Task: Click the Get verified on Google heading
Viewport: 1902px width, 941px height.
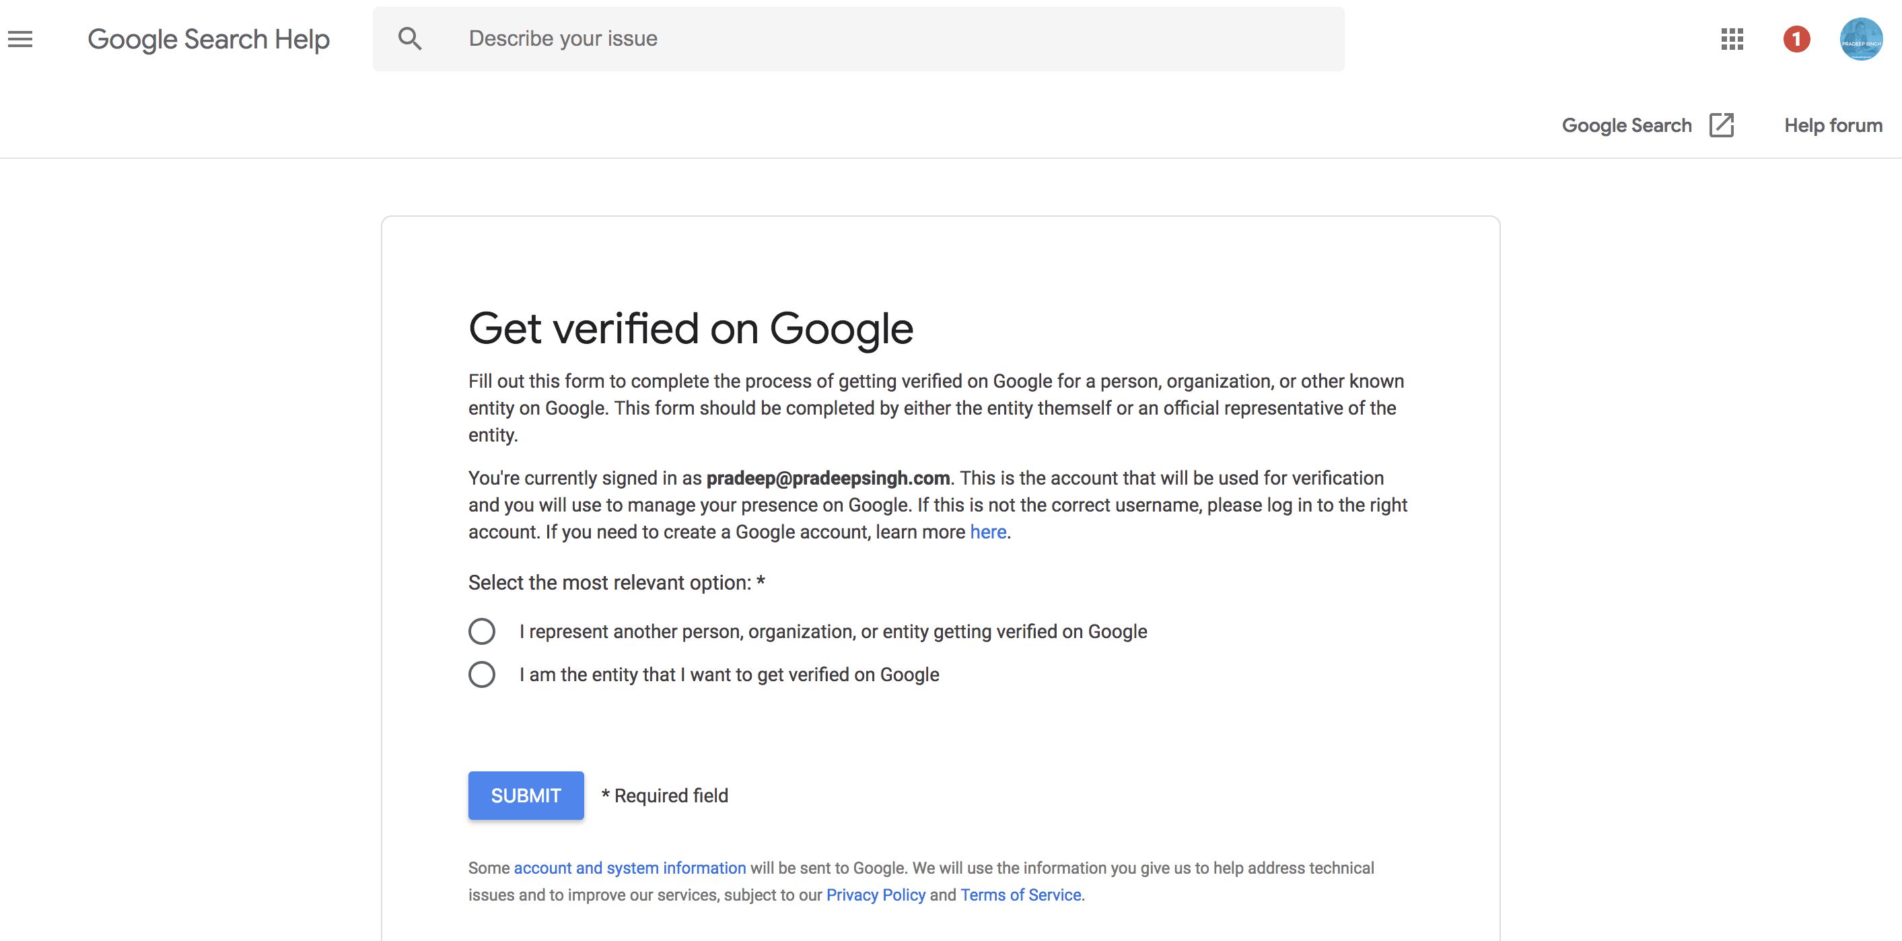Action: (691, 328)
